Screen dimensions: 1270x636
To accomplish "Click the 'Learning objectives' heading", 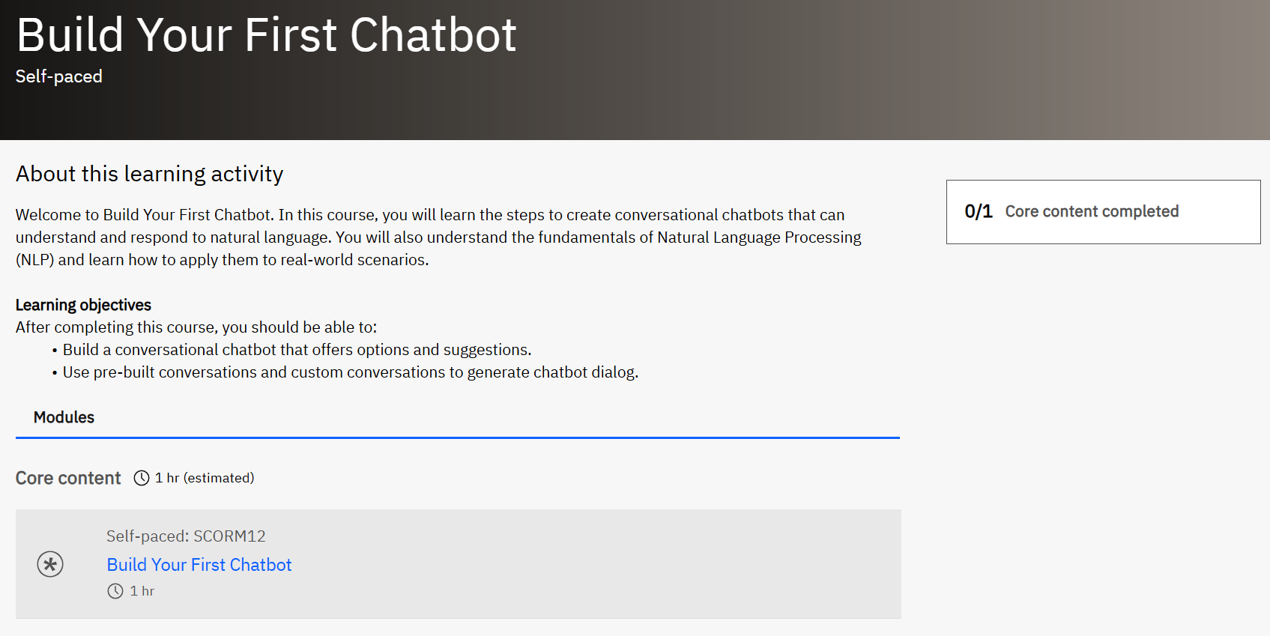I will (x=83, y=305).
